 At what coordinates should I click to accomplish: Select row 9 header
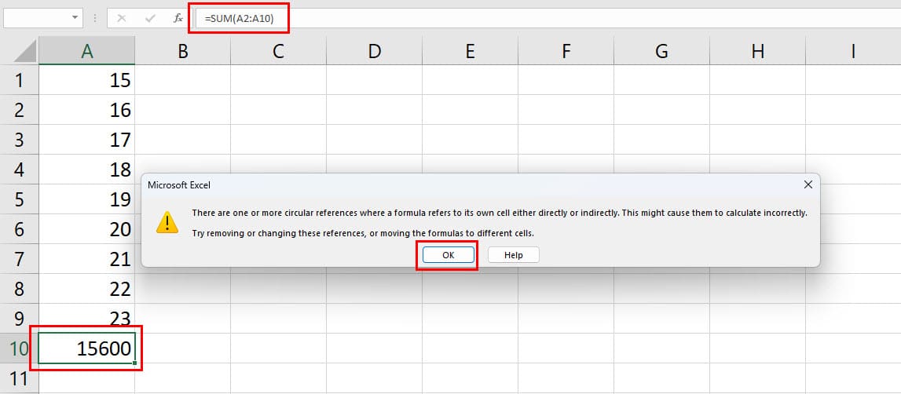[20, 319]
